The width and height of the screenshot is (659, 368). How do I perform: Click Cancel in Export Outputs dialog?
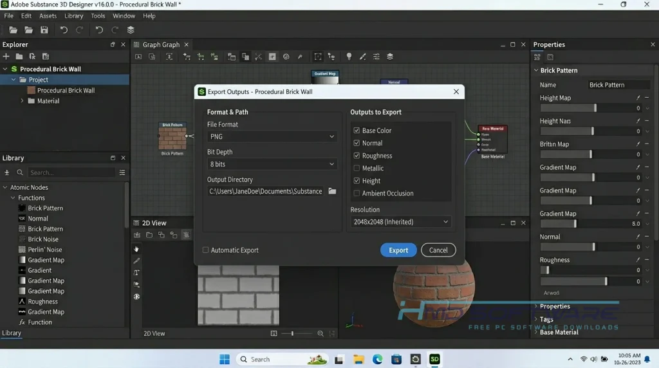[x=438, y=250]
